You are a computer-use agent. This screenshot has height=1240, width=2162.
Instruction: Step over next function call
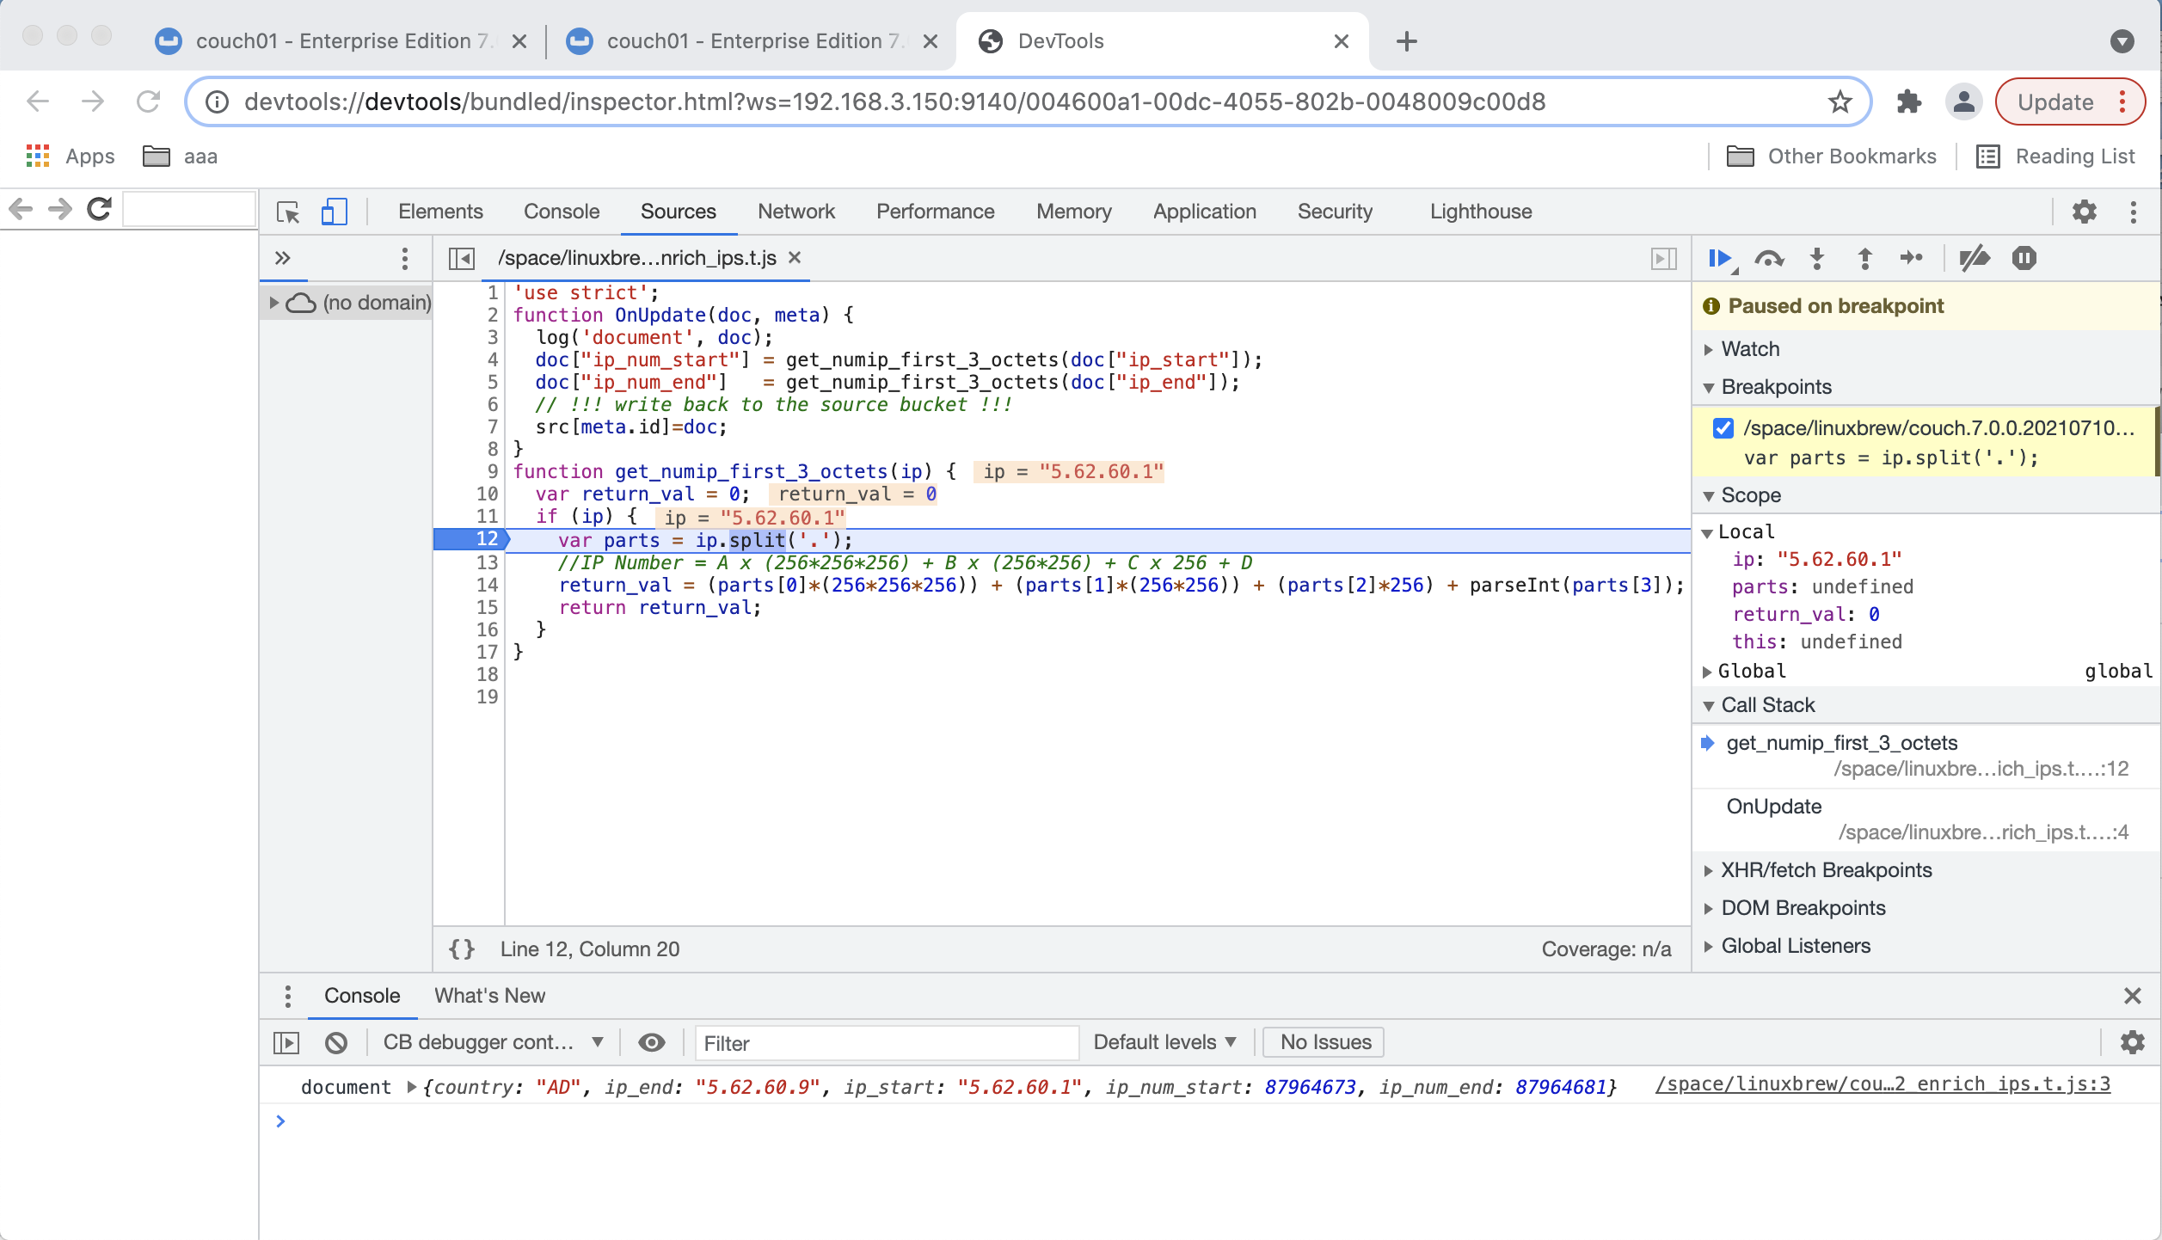tap(1771, 258)
